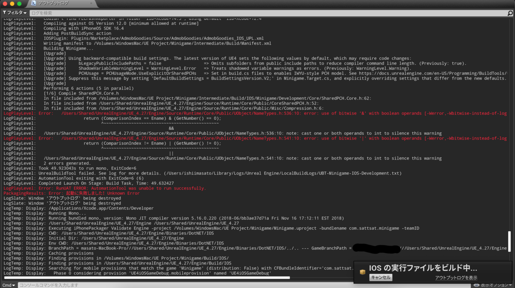This screenshot has height=288, width=515.
Task: Click the red macOS close window button
Action: pos(4,3)
